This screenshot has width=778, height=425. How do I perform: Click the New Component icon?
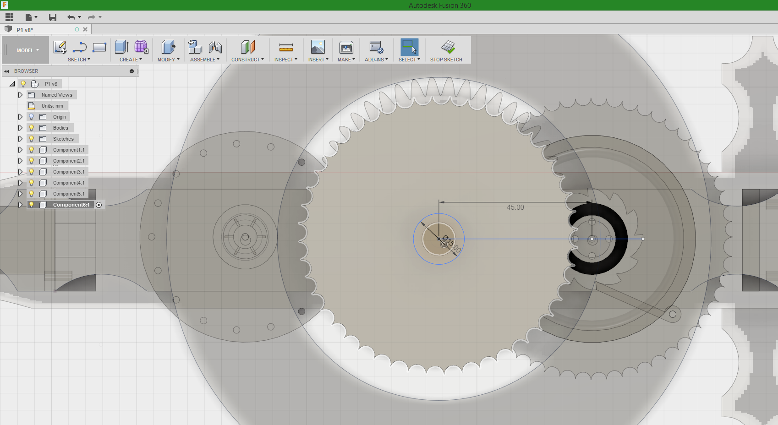tap(195, 47)
